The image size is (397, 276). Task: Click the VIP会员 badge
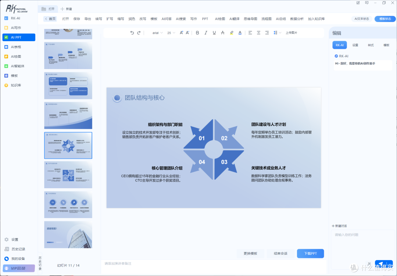click(x=19, y=268)
